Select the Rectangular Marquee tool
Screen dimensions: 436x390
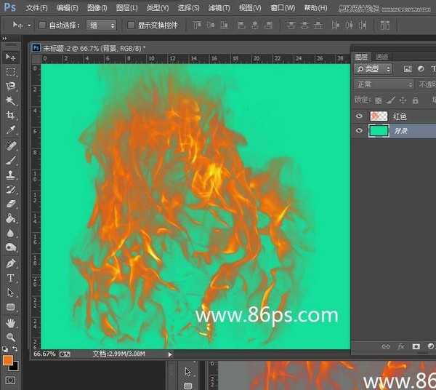(x=11, y=71)
